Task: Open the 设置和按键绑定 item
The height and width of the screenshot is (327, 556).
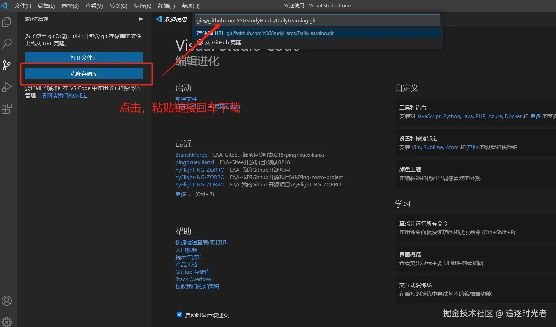Action: pyautogui.click(x=476, y=143)
